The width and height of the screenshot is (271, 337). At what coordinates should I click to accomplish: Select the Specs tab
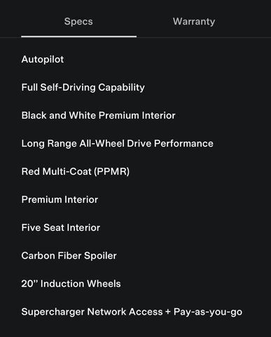coord(78,22)
